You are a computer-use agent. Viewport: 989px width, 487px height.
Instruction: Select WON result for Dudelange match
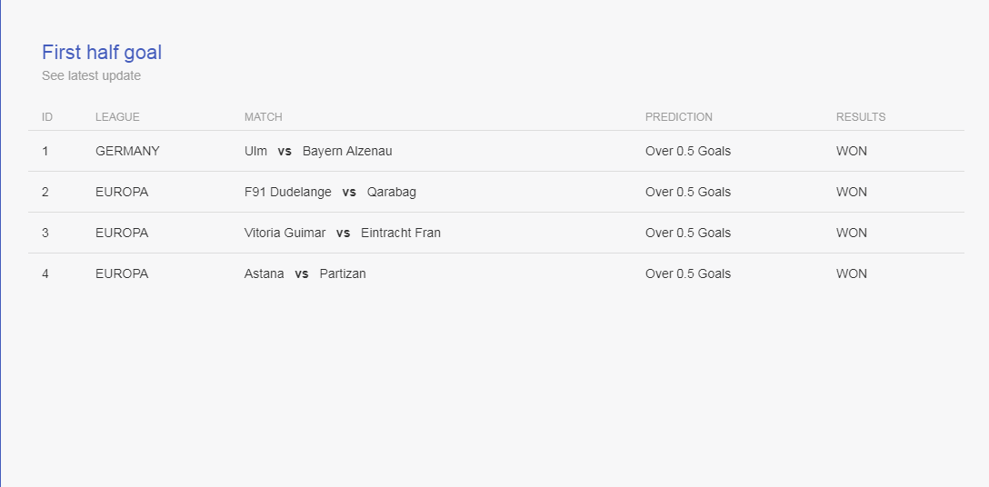852,192
